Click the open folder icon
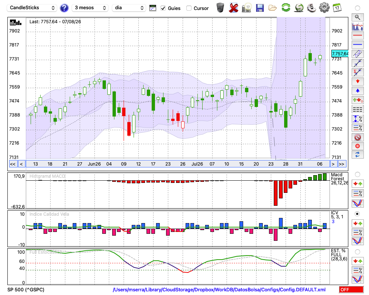The height and width of the screenshot is (295, 369). (273, 8)
